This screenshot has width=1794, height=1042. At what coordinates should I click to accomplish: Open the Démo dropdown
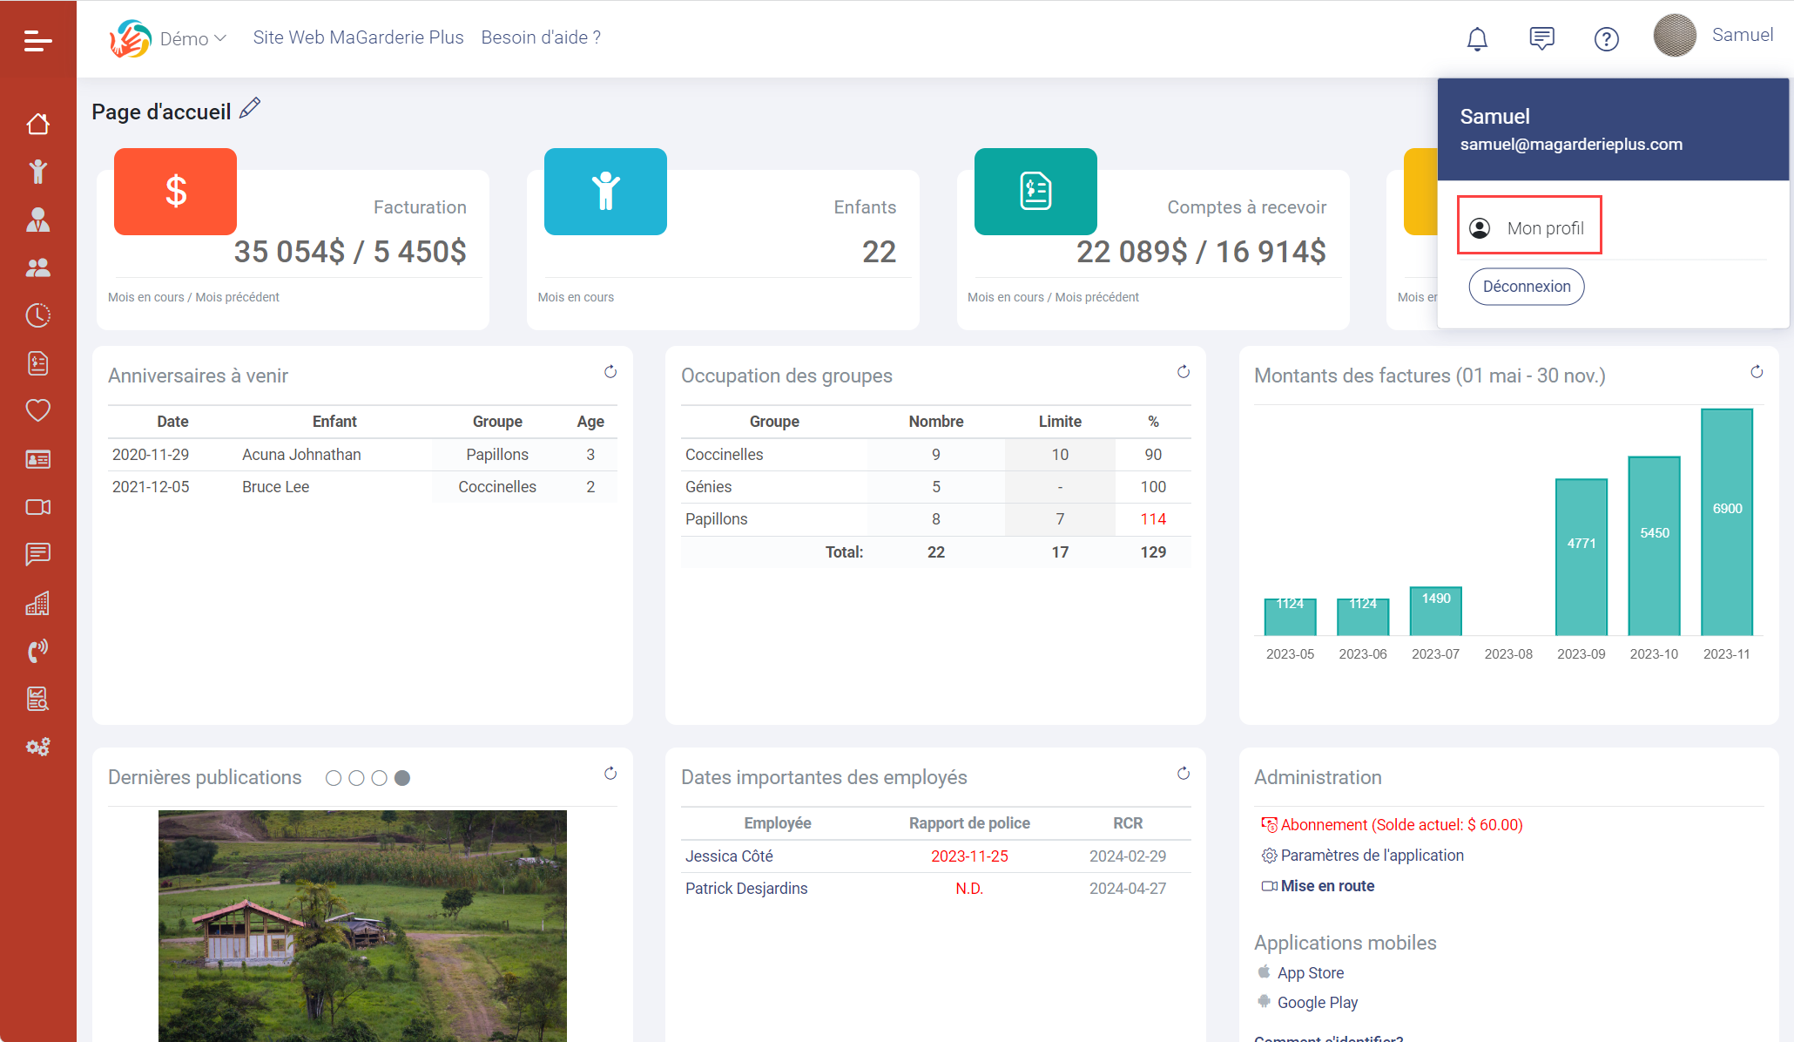point(193,38)
